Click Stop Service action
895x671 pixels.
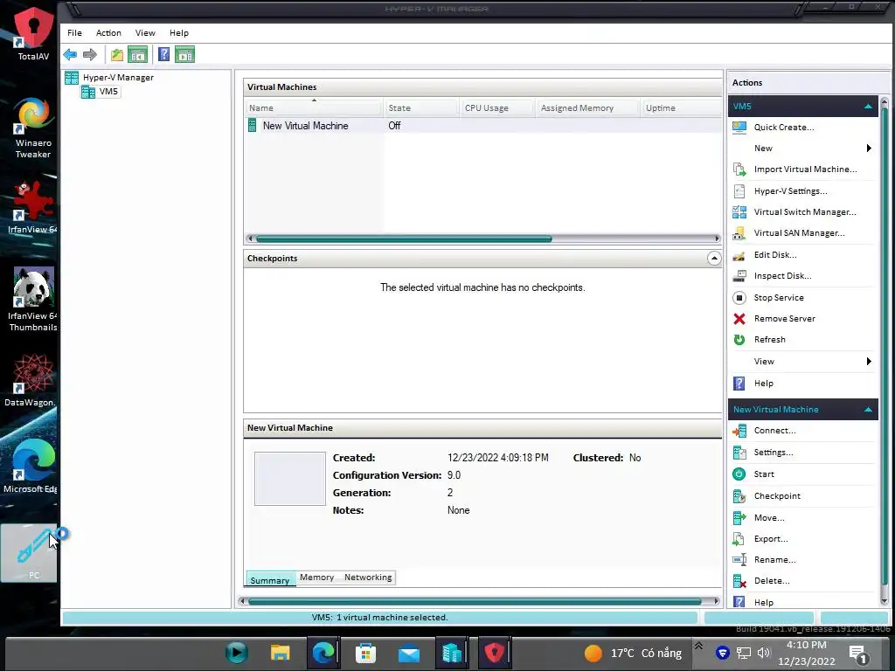point(779,298)
